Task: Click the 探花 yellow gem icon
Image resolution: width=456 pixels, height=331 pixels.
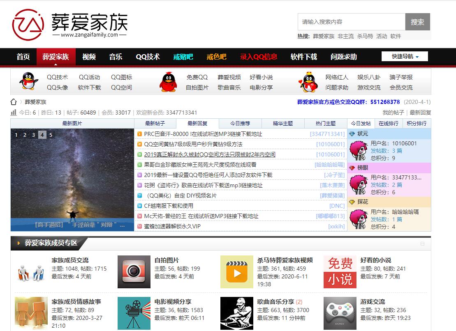Action: 352,202
